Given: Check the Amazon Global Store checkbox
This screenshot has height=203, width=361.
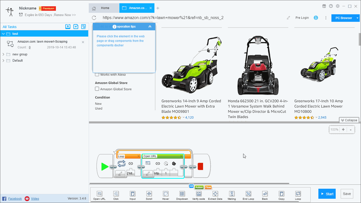Looking at the screenshot, I should click(x=97, y=89).
